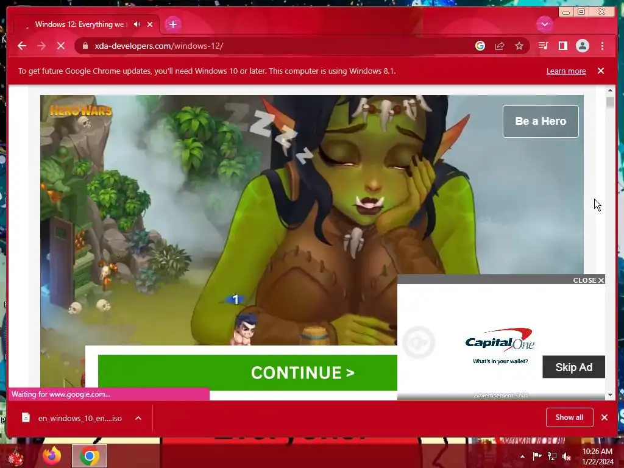Image resolution: width=624 pixels, height=468 pixels.
Task: Close the Capital One video ad
Action: (589, 280)
